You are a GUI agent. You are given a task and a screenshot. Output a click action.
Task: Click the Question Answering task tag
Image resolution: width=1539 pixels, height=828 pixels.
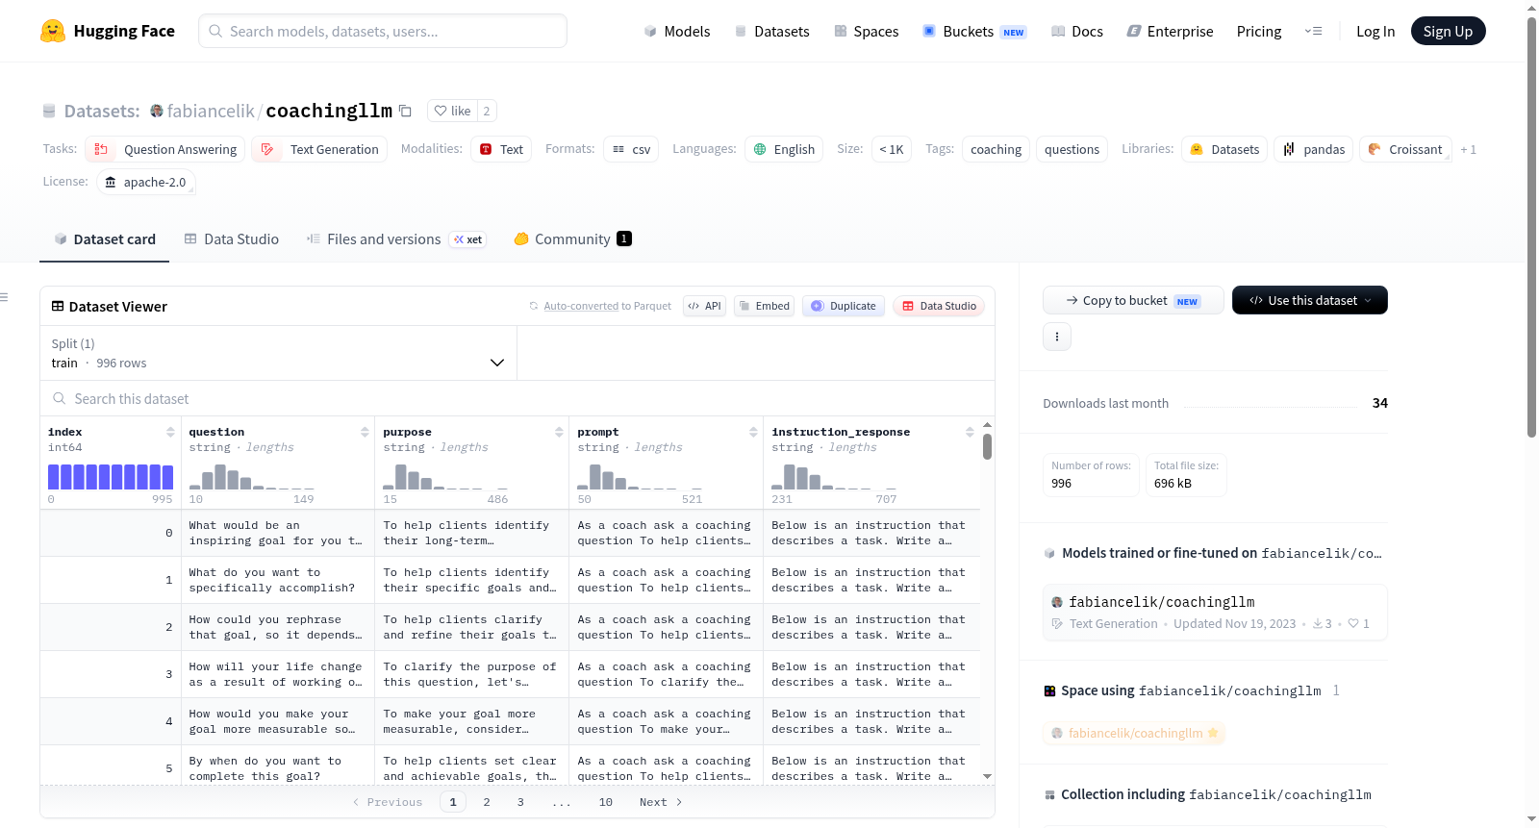pos(165,149)
